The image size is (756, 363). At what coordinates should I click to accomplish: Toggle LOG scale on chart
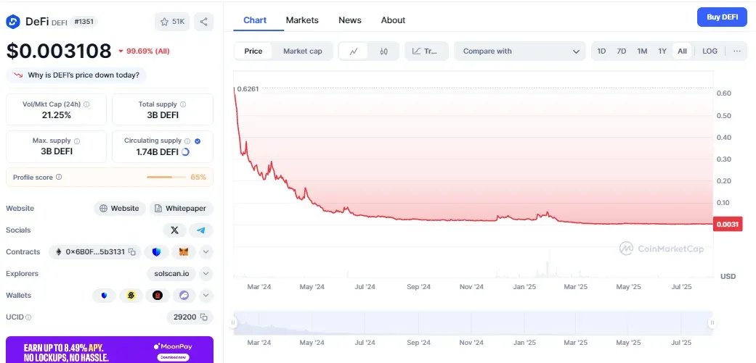click(x=710, y=51)
